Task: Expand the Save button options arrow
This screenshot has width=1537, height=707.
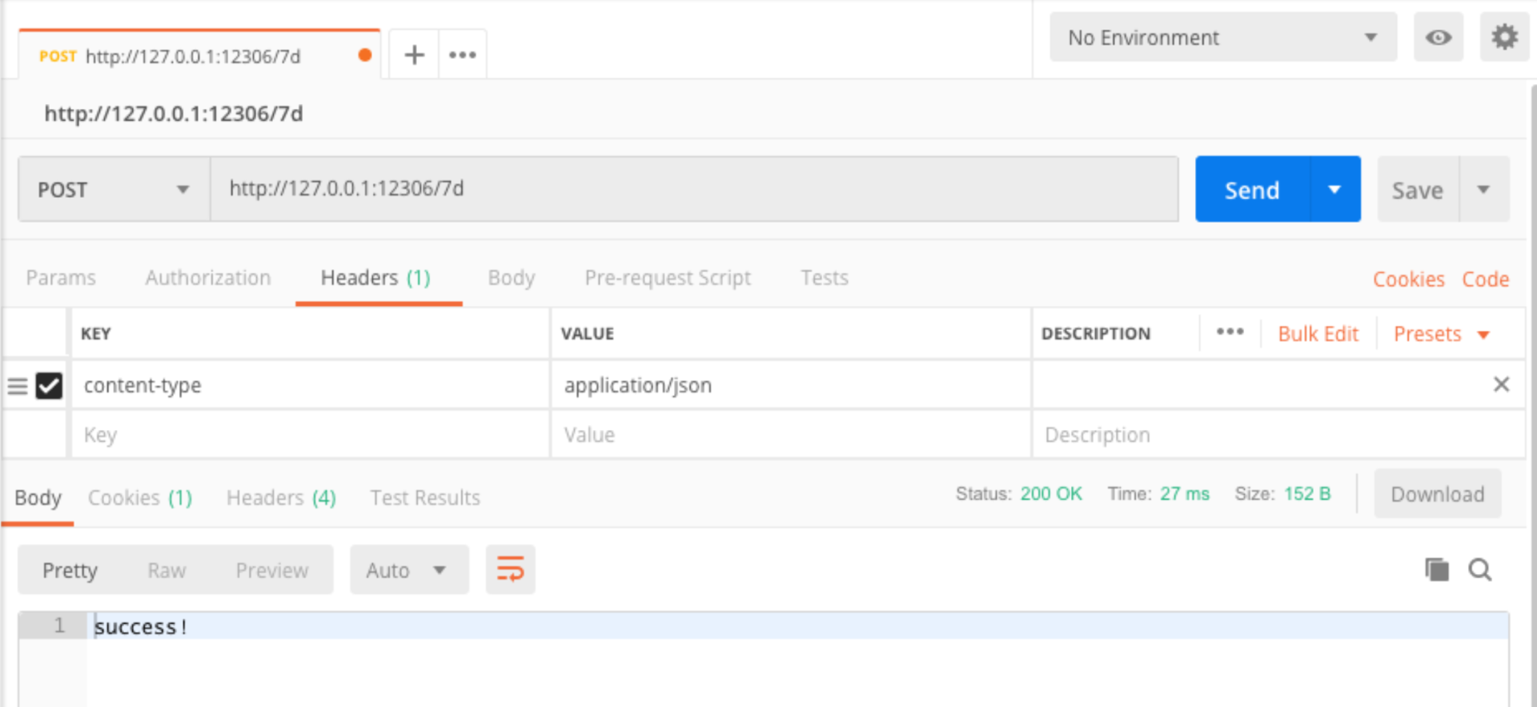Action: click(x=1483, y=189)
